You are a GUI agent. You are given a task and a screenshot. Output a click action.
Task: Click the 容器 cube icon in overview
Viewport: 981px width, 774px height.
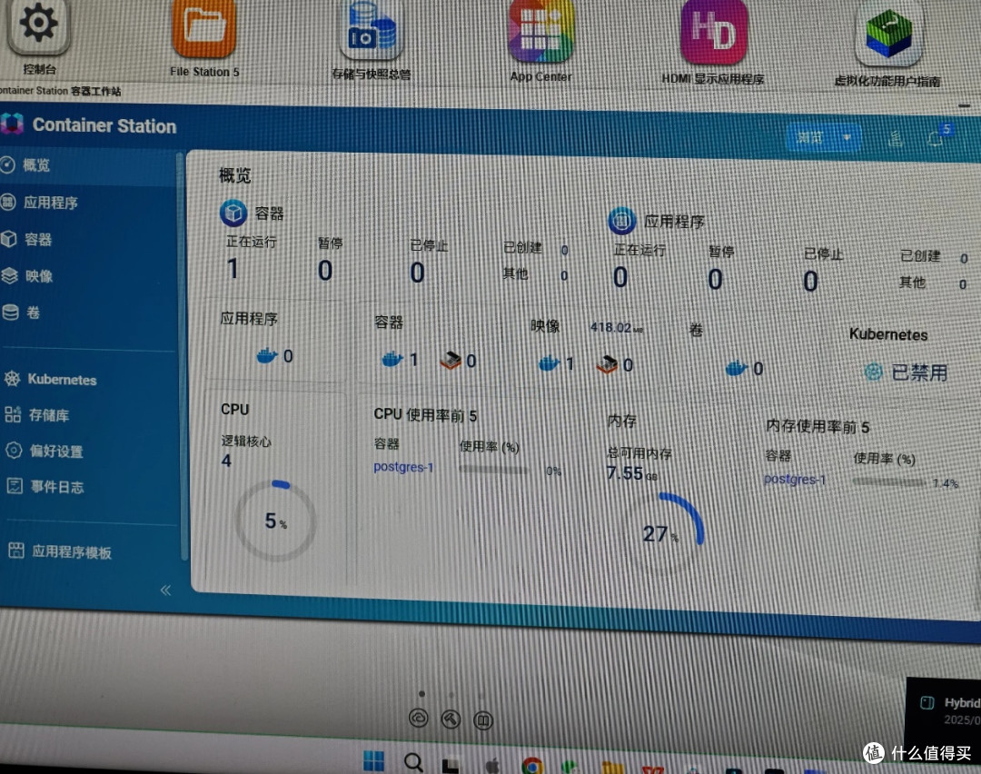[233, 213]
